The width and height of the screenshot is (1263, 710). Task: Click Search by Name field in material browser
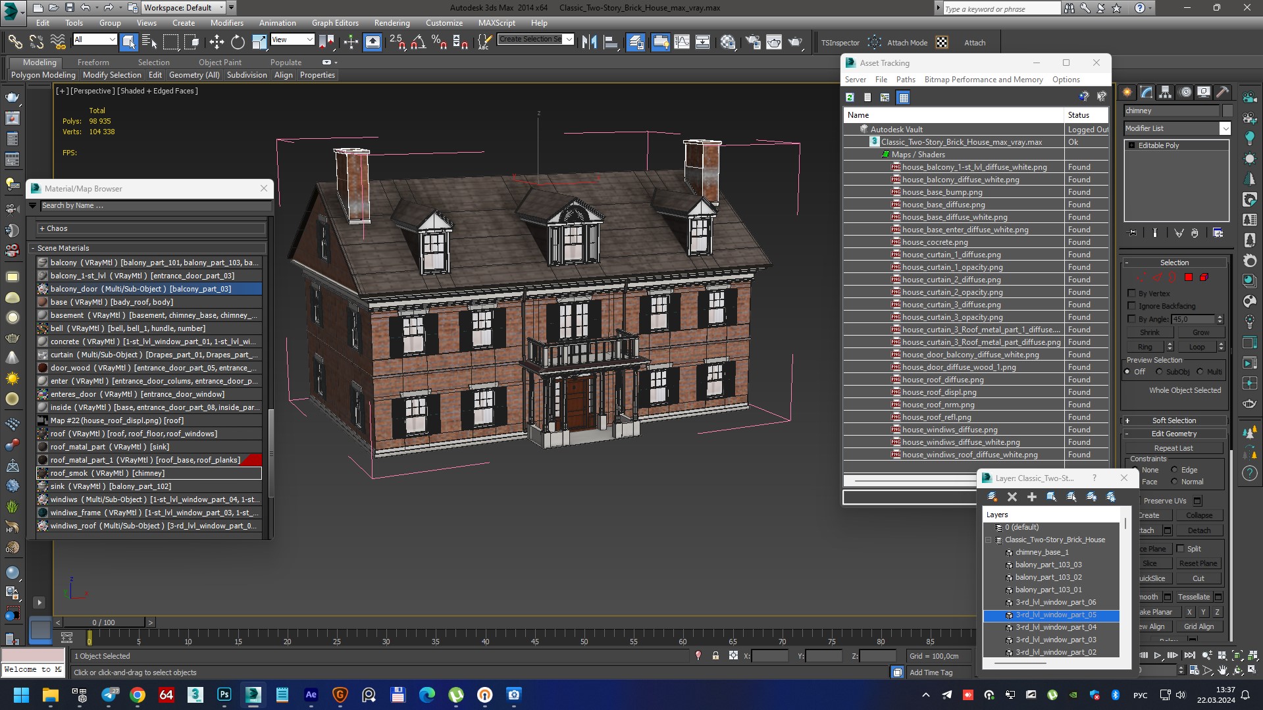pos(155,206)
